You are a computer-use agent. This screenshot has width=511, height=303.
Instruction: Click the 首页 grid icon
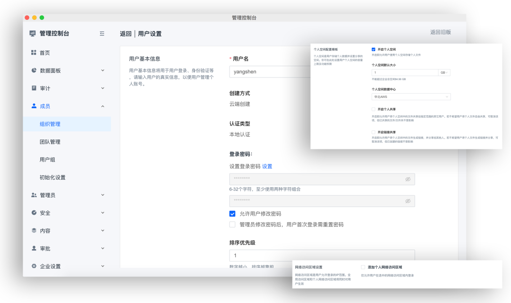34,52
